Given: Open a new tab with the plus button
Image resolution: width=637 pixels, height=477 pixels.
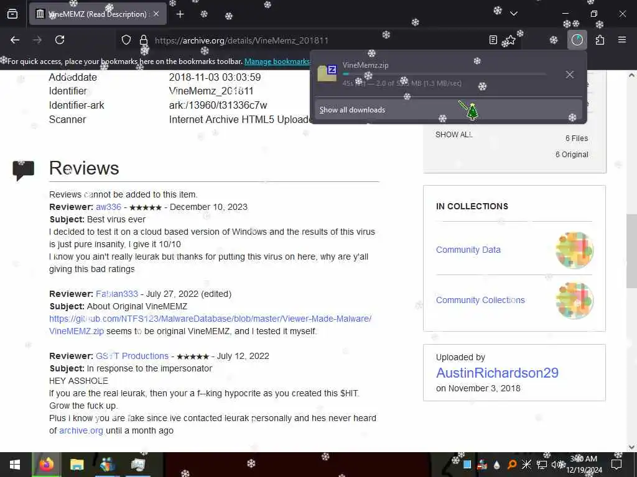Looking at the screenshot, I should click(180, 14).
